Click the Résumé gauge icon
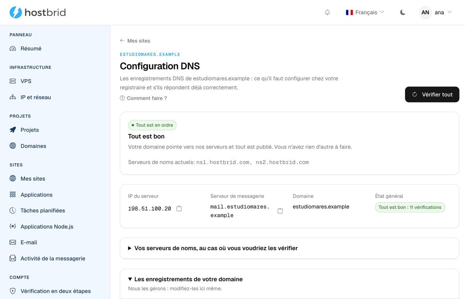Image resolution: width=465 pixels, height=299 pixels. click(x=13, y=48)
